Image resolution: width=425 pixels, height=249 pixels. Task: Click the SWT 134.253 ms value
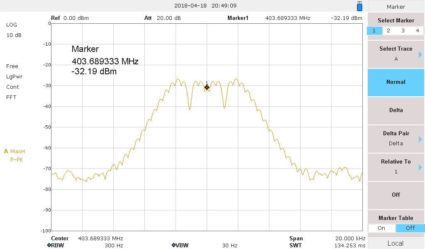click(x=349, y=246)
